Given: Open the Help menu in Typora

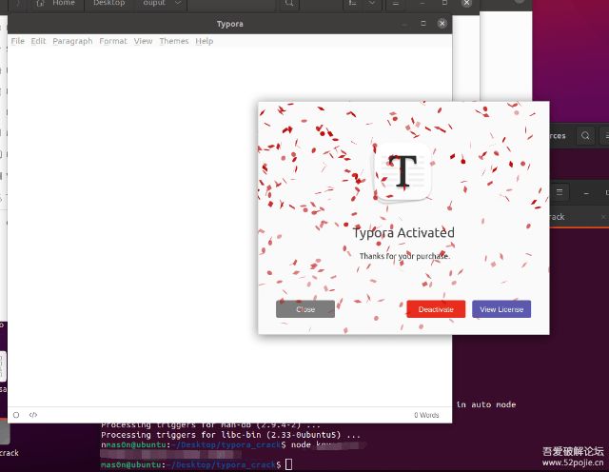Looking at the screenshot, I should [x=205, y=41].
